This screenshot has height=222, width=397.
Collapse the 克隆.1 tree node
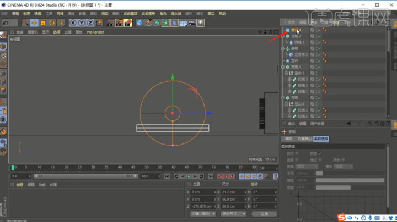283,66
